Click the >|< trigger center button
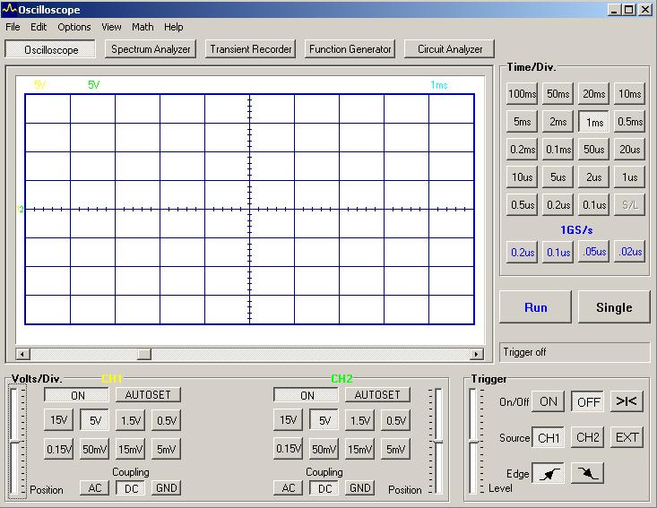 point(627,401)
